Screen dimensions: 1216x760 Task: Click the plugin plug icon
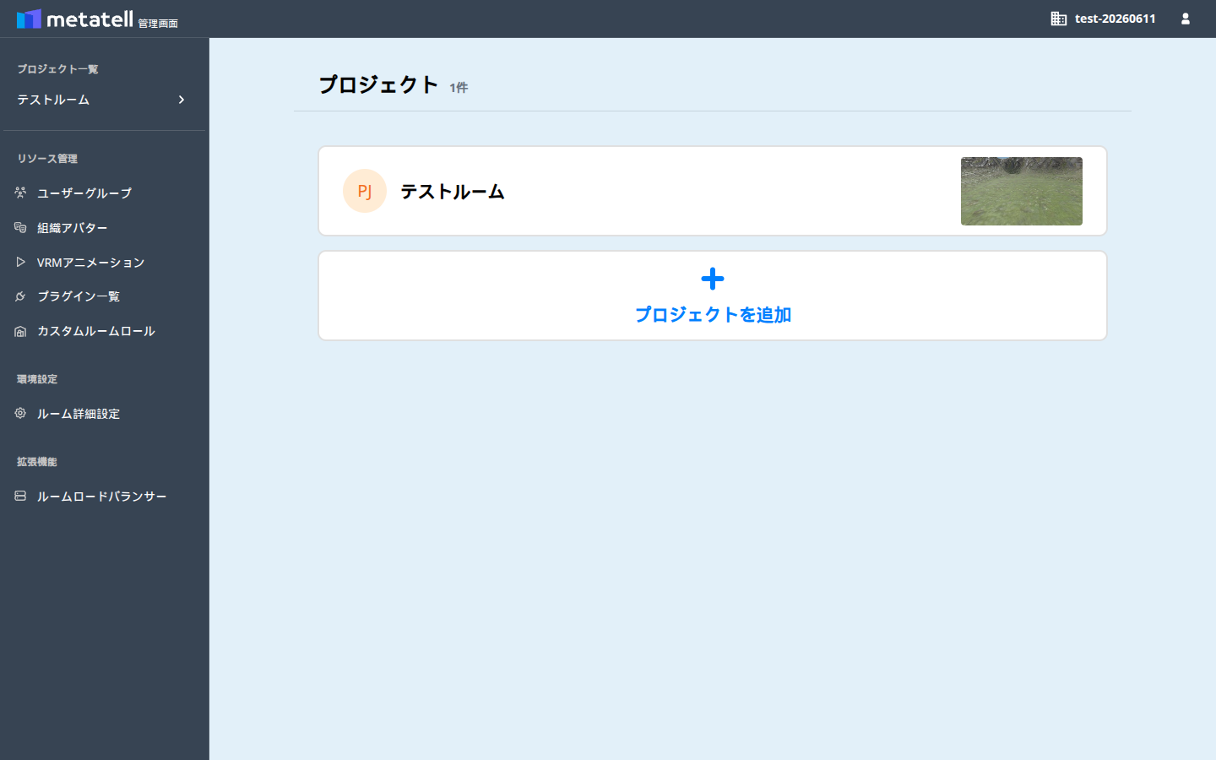(20, 296)
